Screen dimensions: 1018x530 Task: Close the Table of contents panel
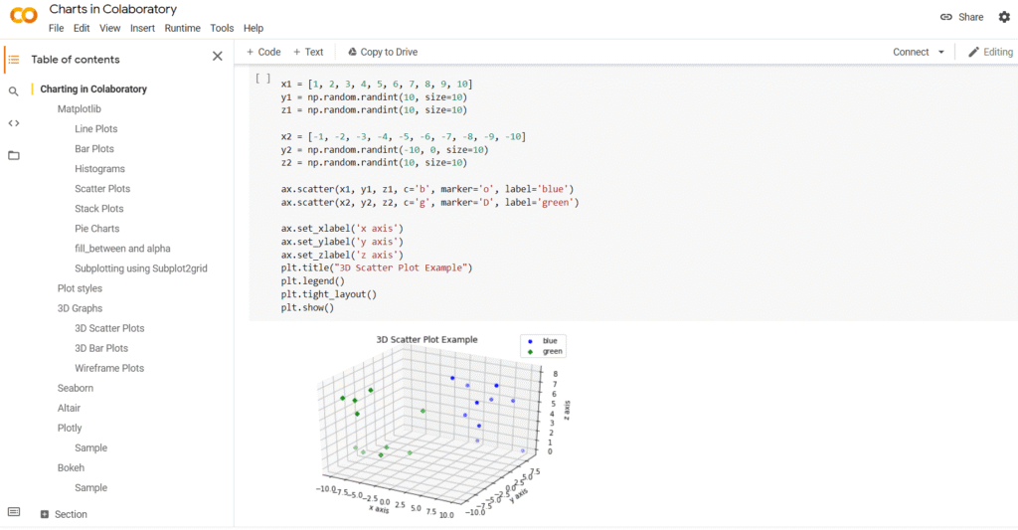tap(218, 57)
